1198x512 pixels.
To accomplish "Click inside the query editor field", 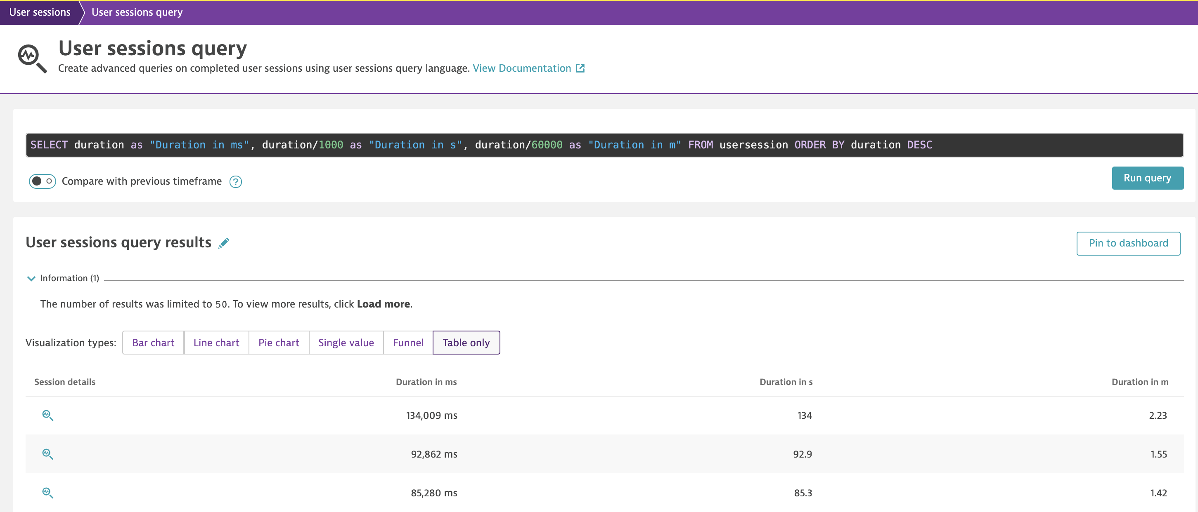I will (604, 145).
